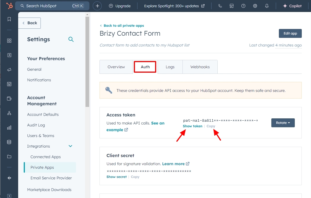Click Back to all private apps link
Image resolution: width=311 pixels, height=198 pixels.
pyautogui.click(x=122, y=26)
